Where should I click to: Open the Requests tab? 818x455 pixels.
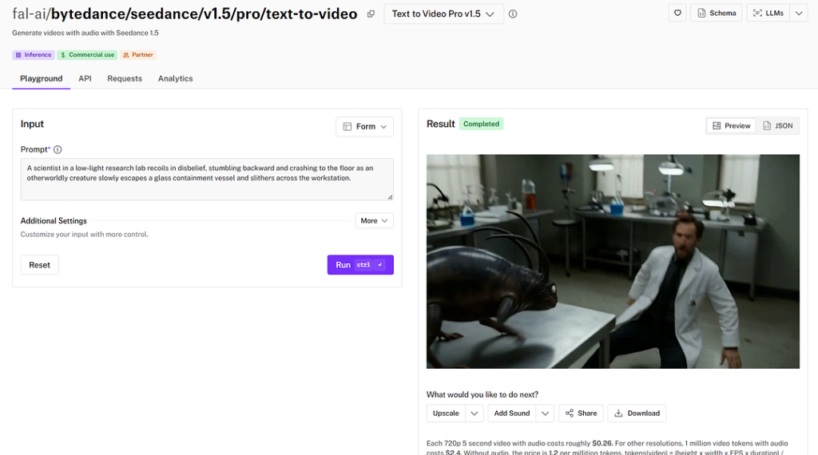(125, 79)
